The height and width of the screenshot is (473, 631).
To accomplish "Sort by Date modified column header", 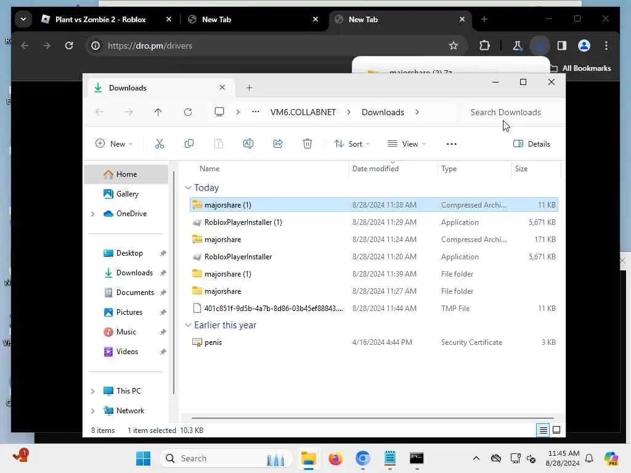I will 375,169.
